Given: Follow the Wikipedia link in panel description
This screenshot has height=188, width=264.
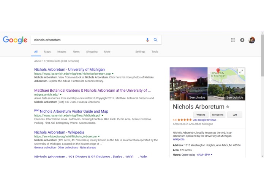Looking at the screenshot, I should (x=179, y=139).
